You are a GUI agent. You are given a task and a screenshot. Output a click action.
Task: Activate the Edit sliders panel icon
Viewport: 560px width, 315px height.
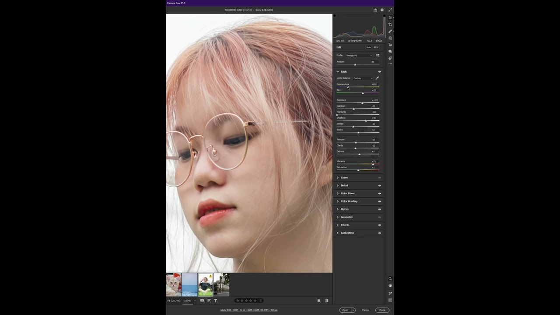390,17
